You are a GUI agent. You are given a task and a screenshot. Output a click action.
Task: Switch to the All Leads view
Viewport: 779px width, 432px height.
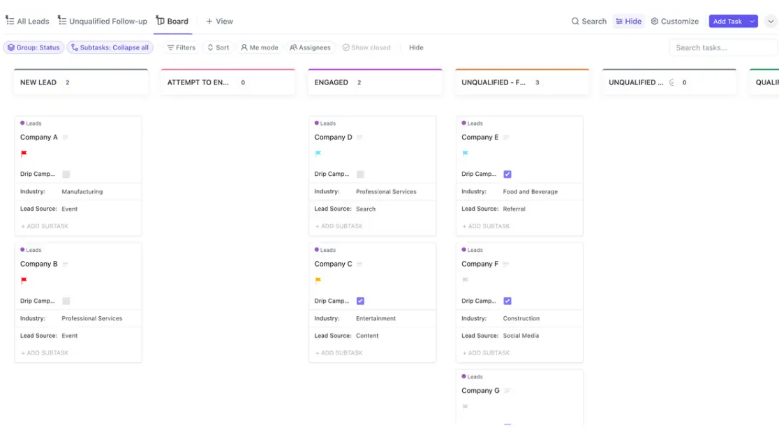pyautogui.click(x=27, y=22)
